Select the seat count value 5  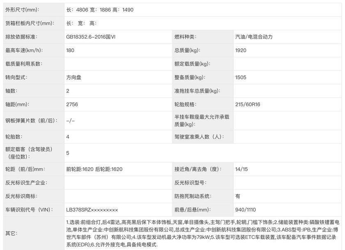[68, 153]
